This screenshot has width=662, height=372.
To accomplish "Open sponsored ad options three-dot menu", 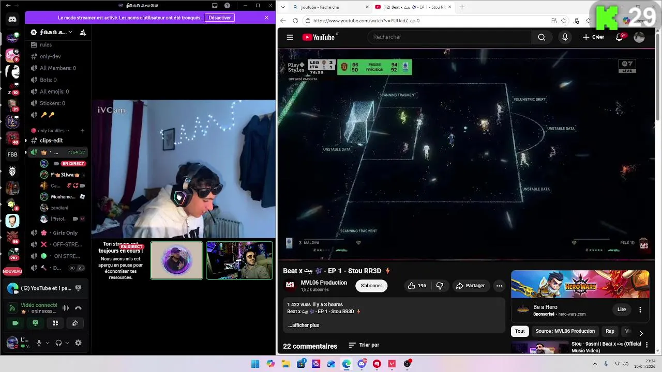I will tap(640, 309).
